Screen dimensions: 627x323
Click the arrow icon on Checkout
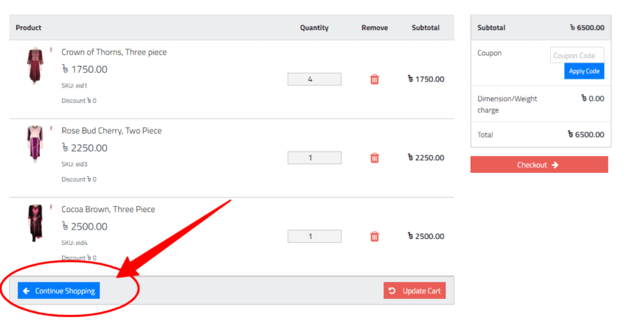point(555,165)
